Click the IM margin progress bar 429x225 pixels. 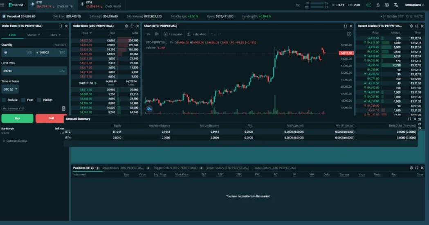(x=317, y=3)
